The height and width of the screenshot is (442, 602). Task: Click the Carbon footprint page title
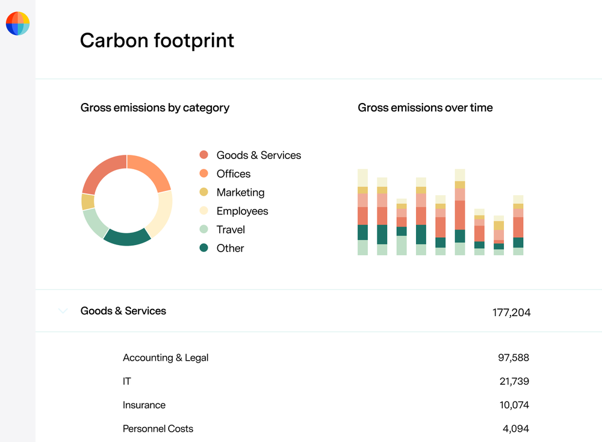(x=157, y=41)
